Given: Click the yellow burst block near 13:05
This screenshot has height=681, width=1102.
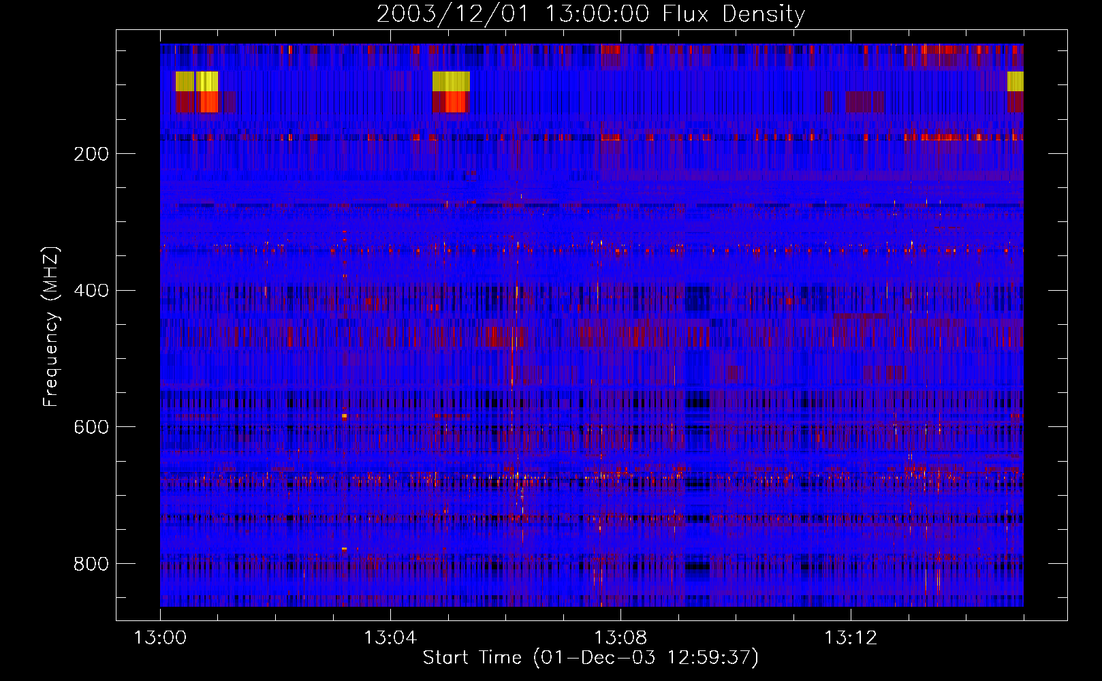Looking at the screenshot, I should tap(451, 81).
